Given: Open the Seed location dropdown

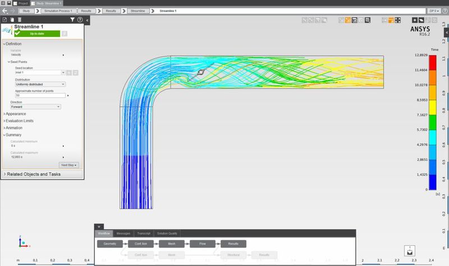Looking at the screenshot, I should (x=36, y=72).
